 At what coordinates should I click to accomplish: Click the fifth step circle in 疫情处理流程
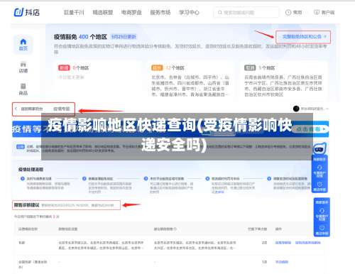pos(269,179)
